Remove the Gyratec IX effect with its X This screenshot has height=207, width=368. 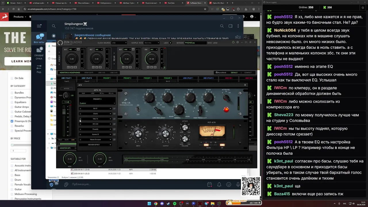coord(80,135)
